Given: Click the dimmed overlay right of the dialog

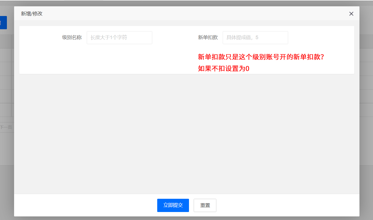Looking at the screenshot, I should click(366, 110).
